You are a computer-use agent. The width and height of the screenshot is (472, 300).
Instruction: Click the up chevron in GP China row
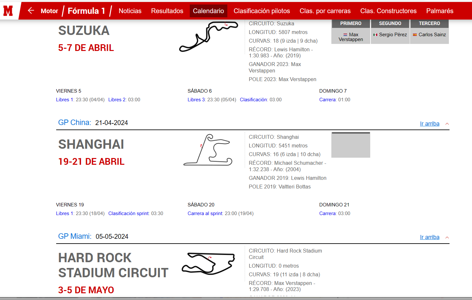click(x=447, y=124)
